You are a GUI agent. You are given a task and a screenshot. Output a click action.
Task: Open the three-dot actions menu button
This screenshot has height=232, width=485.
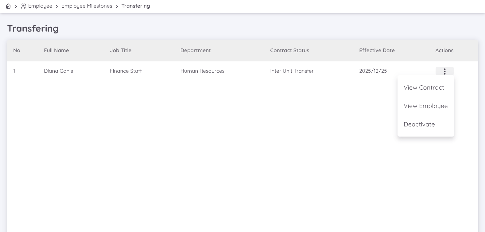click(x=444, y=71)
